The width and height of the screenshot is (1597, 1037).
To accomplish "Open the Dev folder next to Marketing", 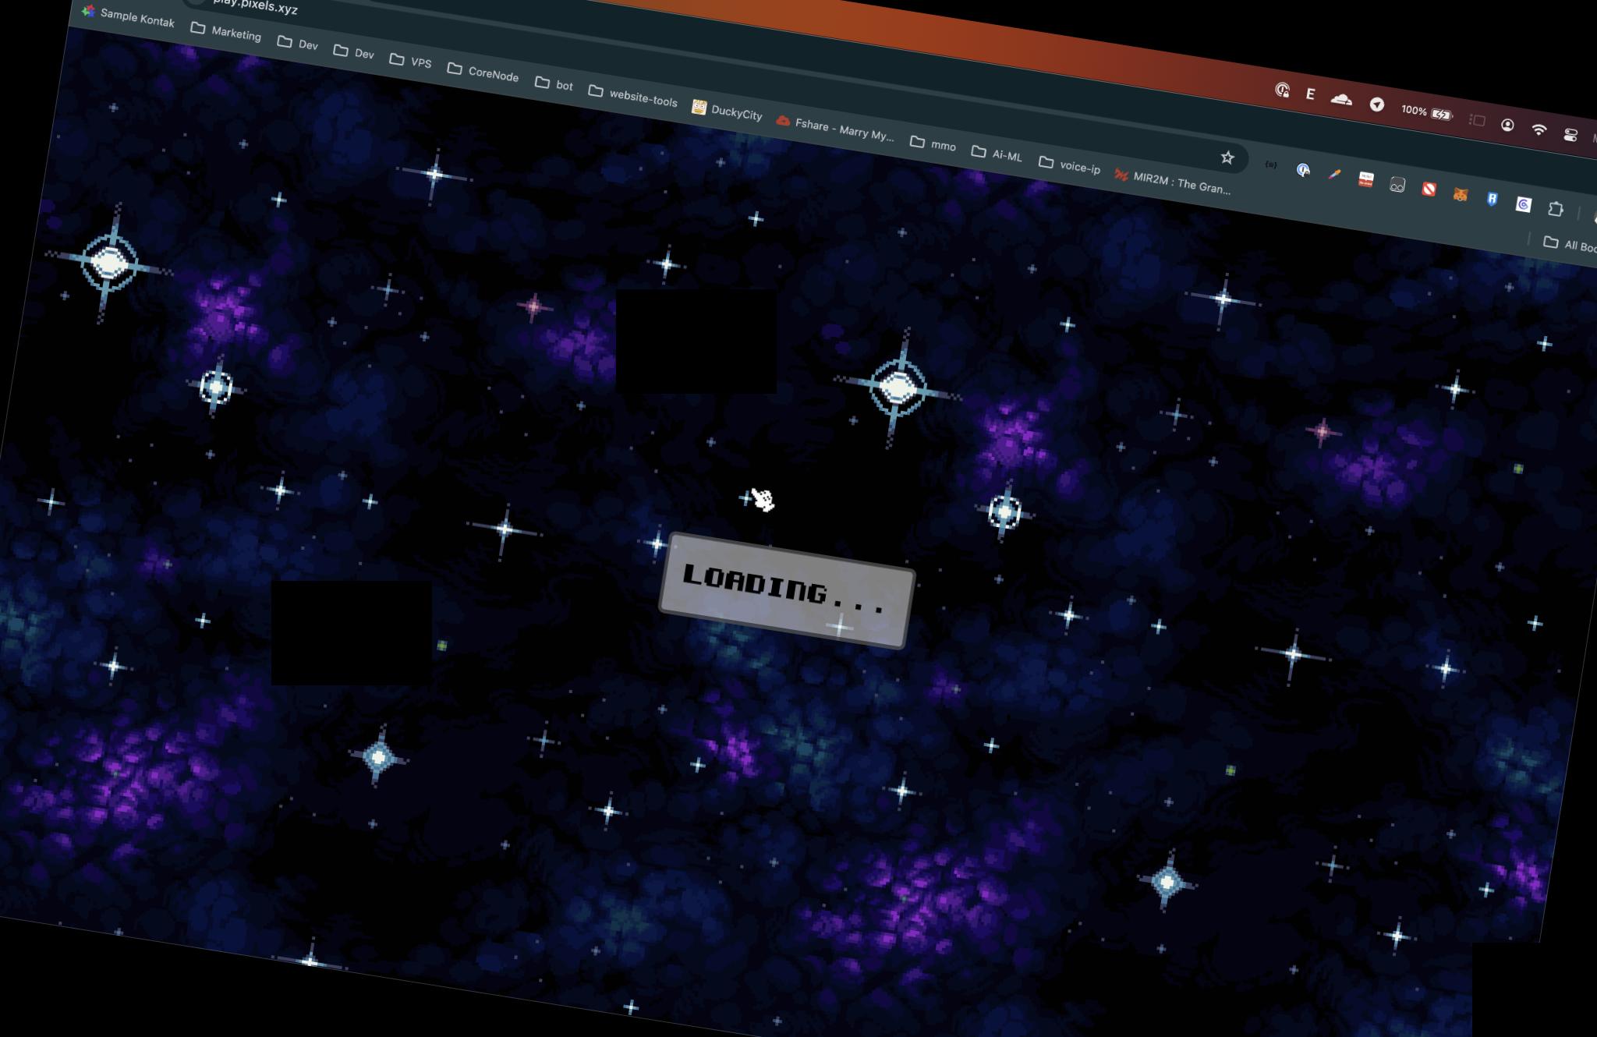I will coord(298,44).
